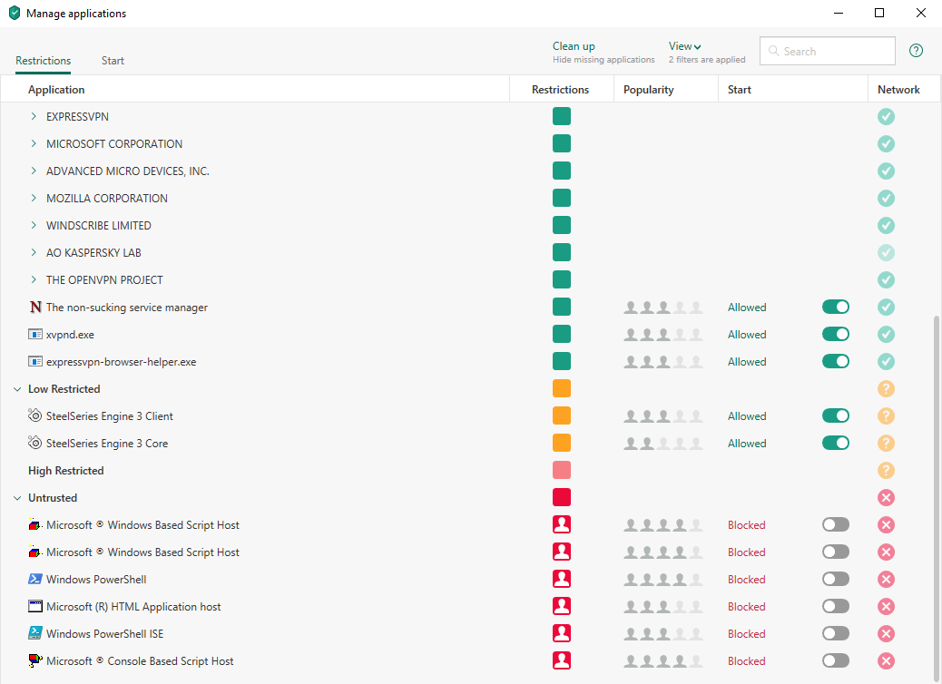Click SteelSeries Engine 3 Client app icon
The width and height of the screenshot is (942, 684).
click(35, 416)
